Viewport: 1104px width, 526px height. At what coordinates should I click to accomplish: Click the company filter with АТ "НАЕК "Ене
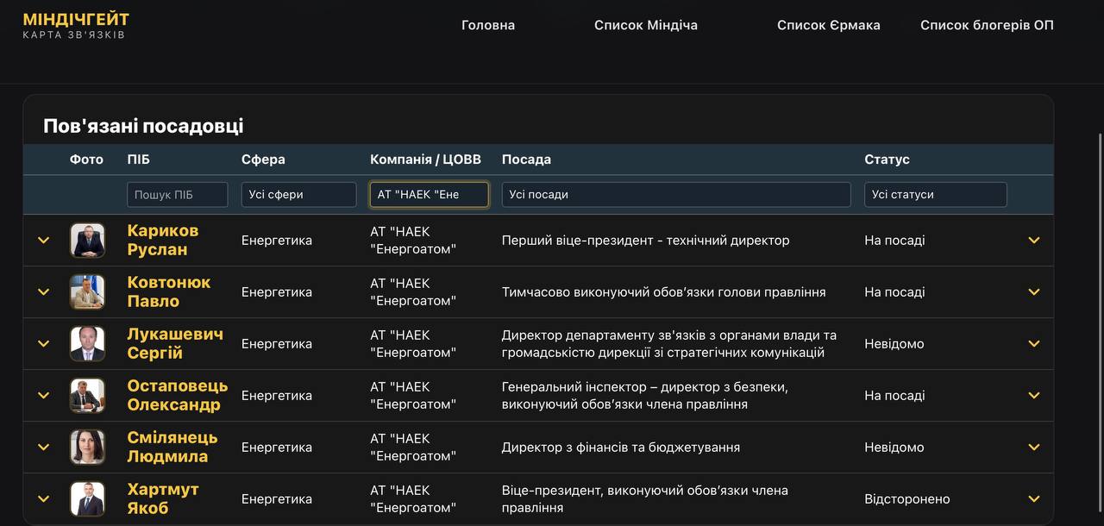tap(430, 194)
